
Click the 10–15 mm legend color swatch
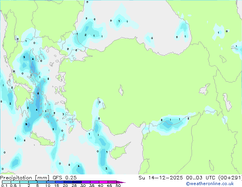tap(51, 182)
